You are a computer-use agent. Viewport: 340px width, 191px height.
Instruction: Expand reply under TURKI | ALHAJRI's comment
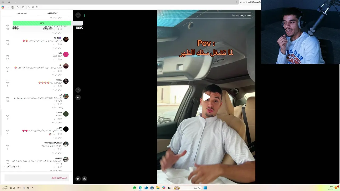(x=57, y=153)
